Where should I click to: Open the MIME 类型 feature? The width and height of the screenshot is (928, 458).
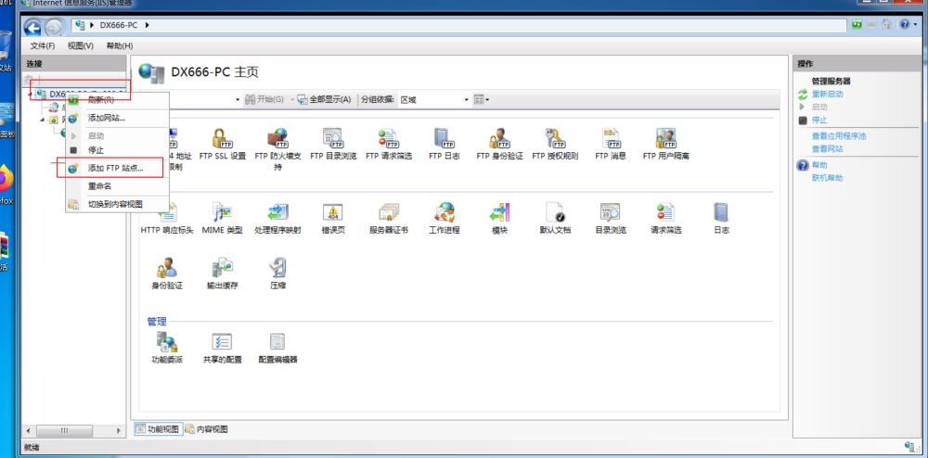[223, 218]
